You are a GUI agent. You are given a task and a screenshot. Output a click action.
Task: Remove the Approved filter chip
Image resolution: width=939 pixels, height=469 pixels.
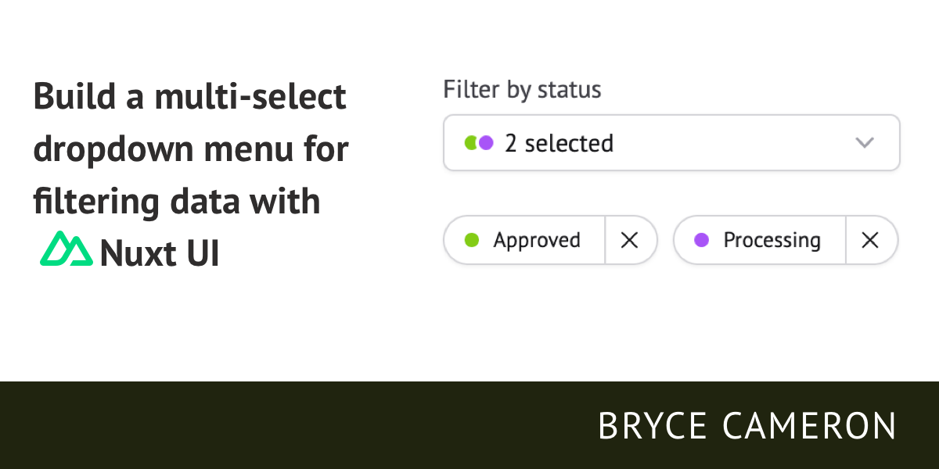pos(629,240)
